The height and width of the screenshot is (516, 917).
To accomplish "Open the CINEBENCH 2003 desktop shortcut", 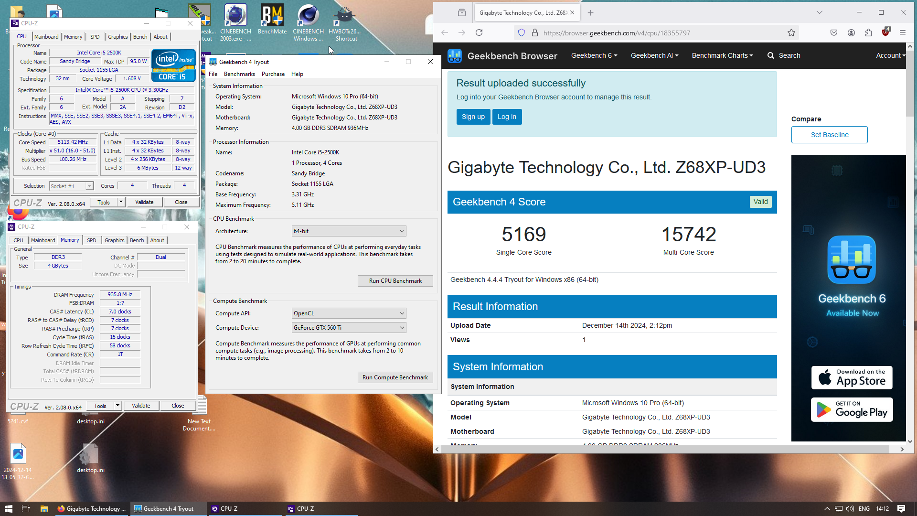I will click(235, 22).
